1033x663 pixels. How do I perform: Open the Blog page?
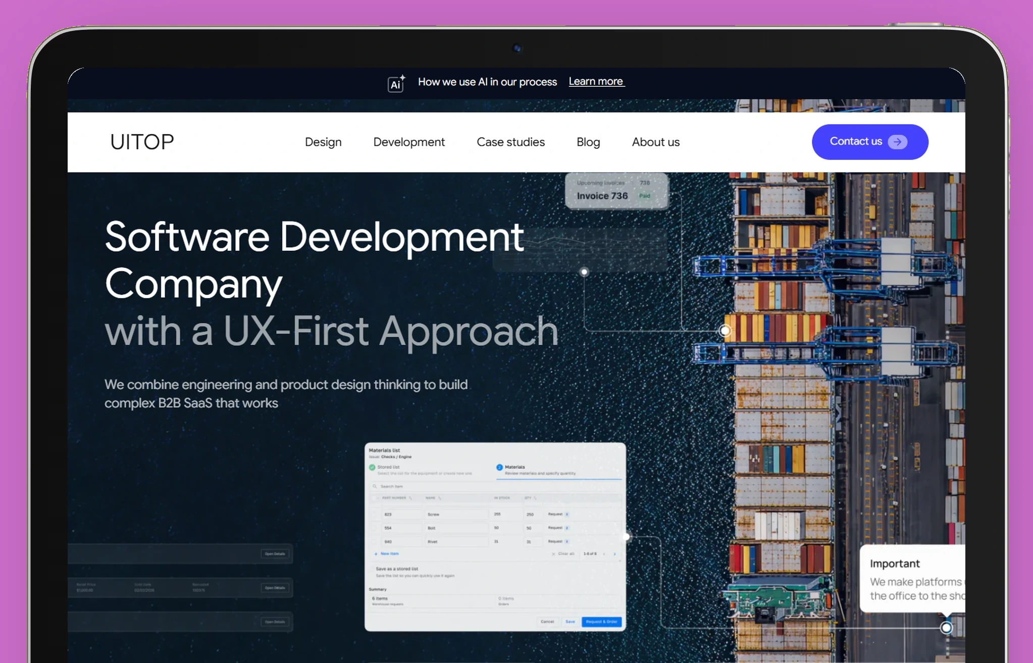click(x=588, y=142)
